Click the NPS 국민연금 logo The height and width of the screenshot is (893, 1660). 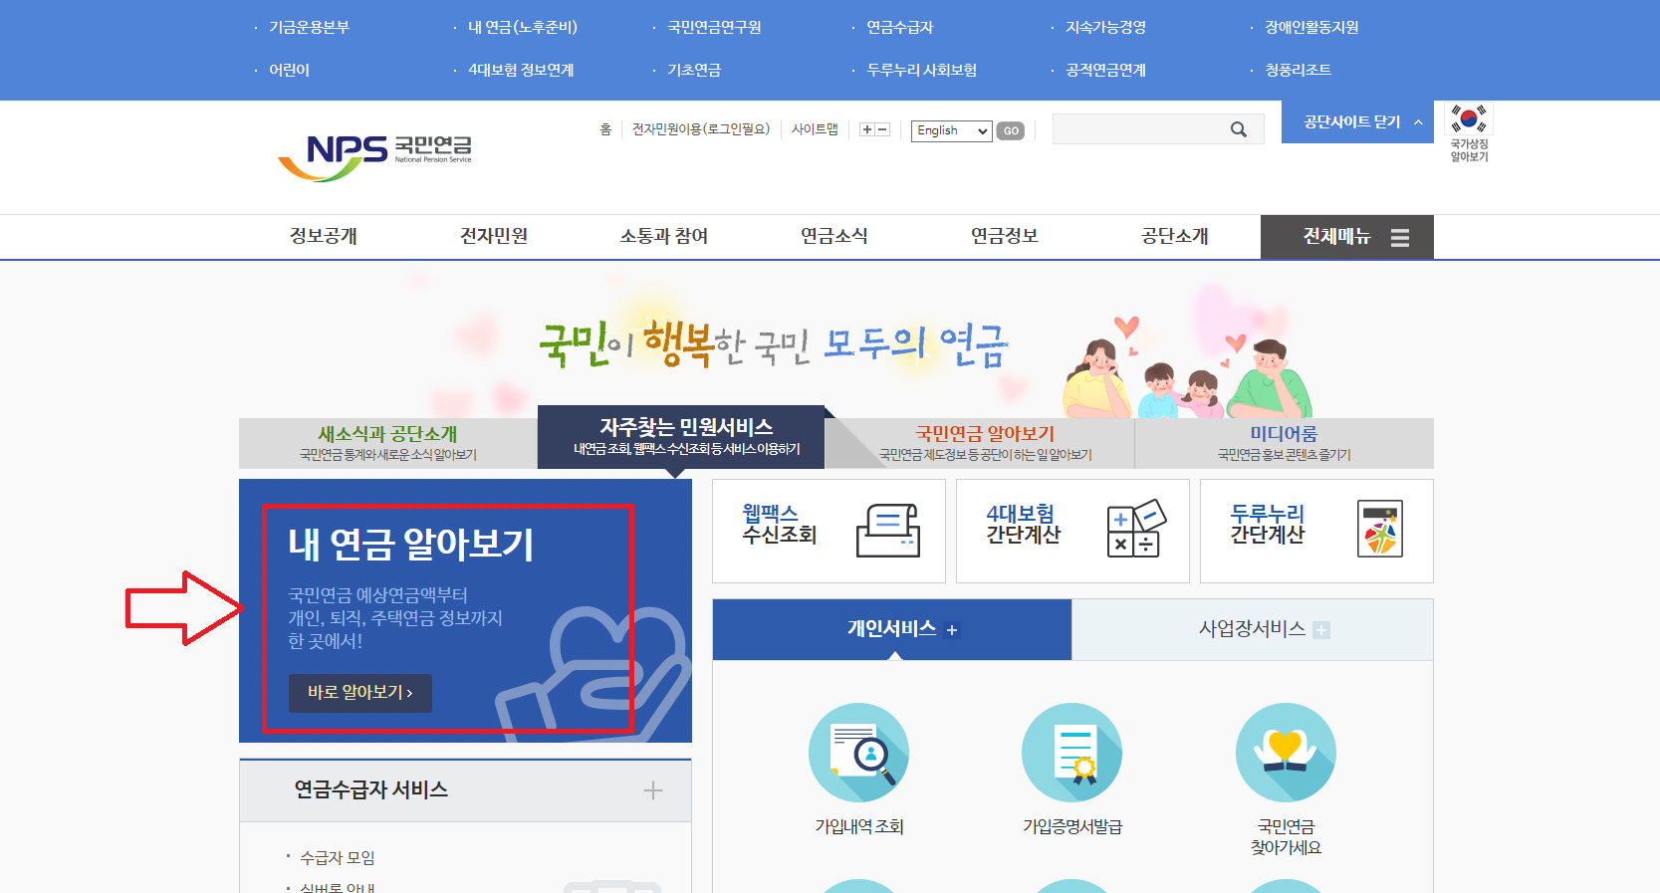tap(374, 157)
